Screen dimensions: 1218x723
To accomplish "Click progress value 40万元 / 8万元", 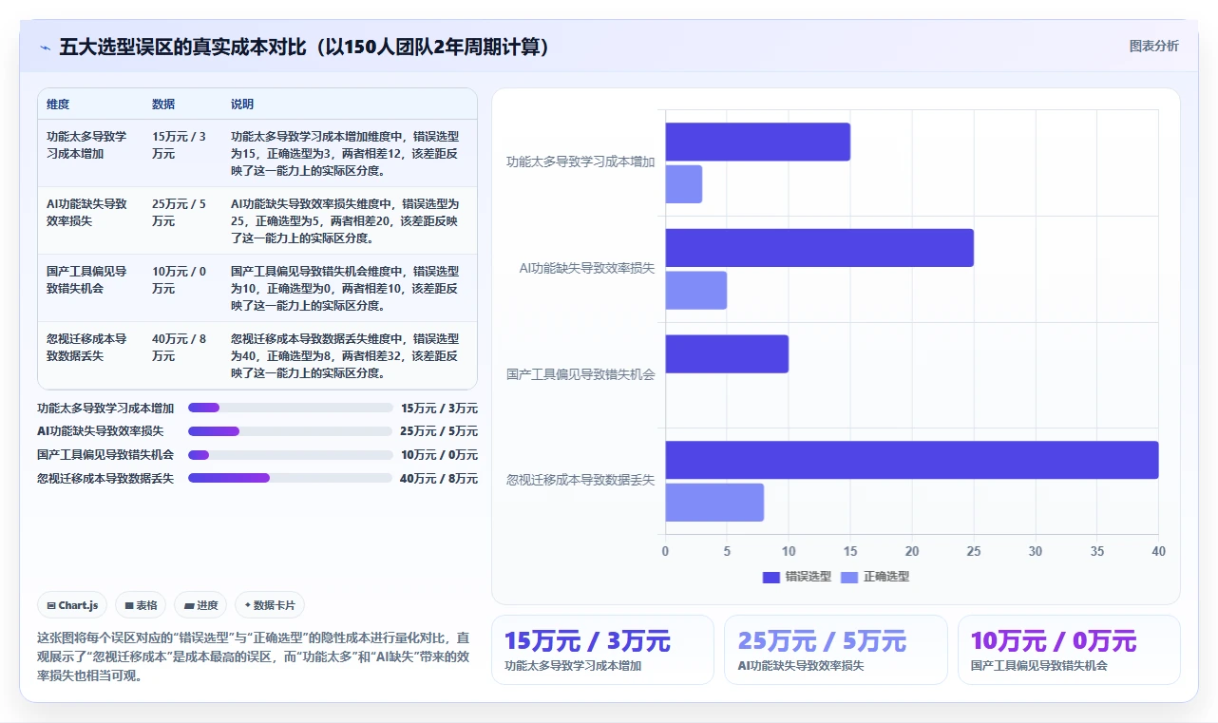I will click(439, 479).
